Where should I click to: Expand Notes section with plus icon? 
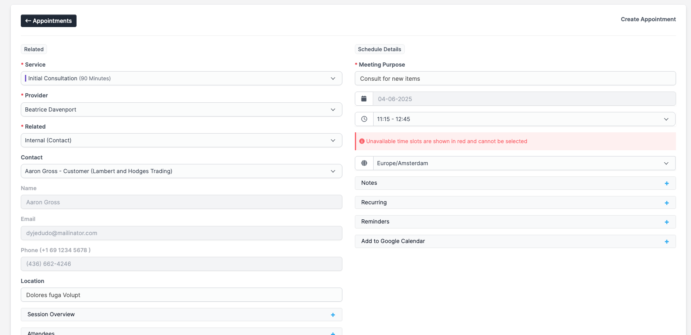click(666, 184)
